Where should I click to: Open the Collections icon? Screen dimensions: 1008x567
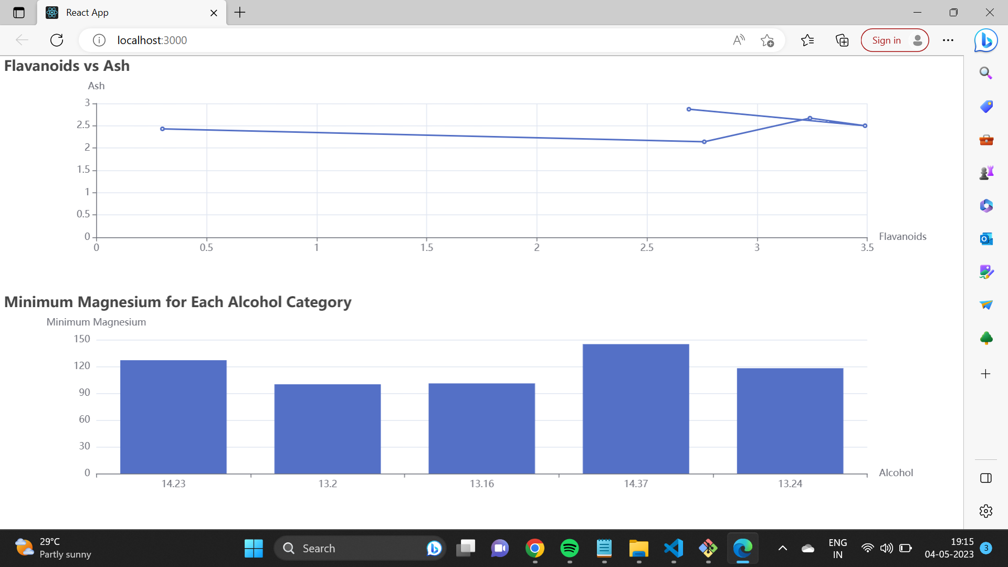[x=842, y=40]
